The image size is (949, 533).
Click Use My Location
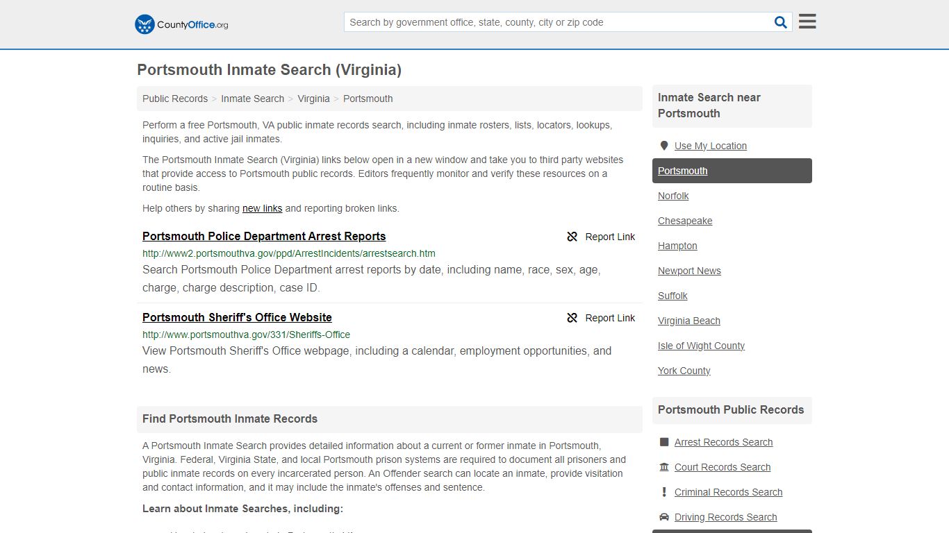pos(711,146)
